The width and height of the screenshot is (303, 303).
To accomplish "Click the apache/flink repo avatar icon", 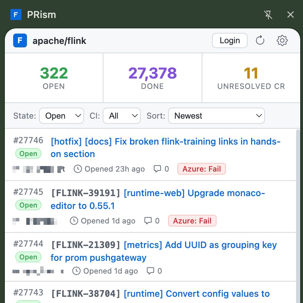I will coord(20,40).
